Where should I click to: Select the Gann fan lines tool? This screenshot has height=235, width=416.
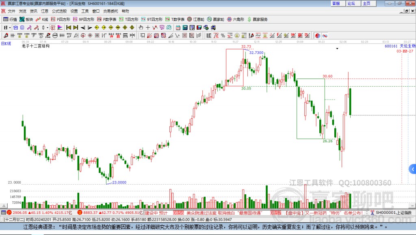point(149,36)
